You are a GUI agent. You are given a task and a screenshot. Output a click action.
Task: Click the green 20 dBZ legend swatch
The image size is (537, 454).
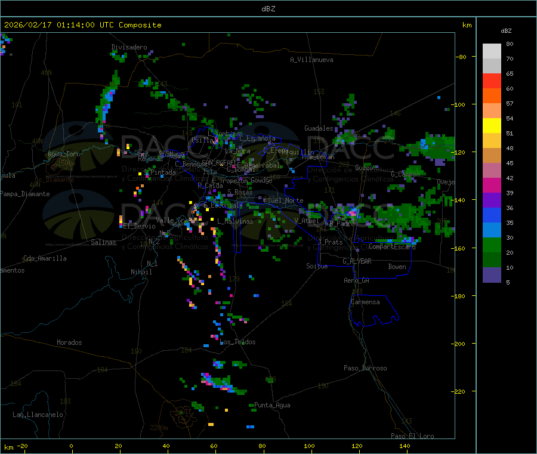click(492, 245)
